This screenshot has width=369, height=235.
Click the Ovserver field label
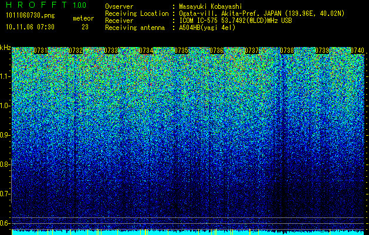click(119, 6)
